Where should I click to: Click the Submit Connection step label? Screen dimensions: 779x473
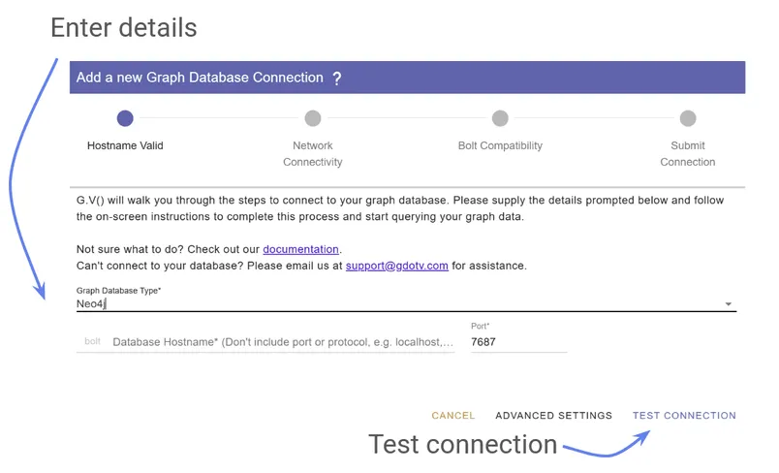[x=688, y=153]
